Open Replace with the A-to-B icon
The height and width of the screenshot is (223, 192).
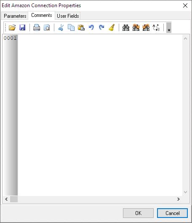click(156, 27)
